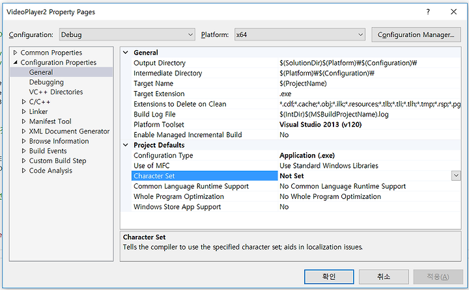Collapse the Project Defaults section chevron
This screenshot has height=290, width=469.
[x=126, y=145]
